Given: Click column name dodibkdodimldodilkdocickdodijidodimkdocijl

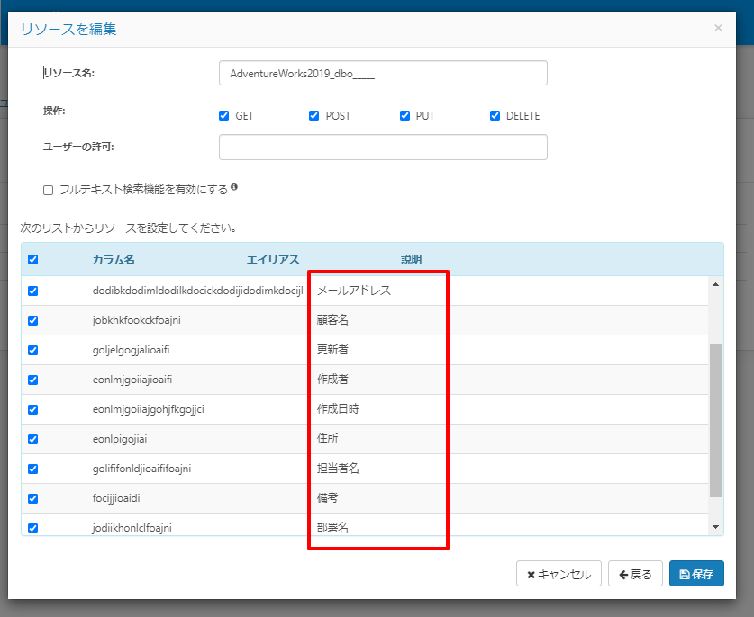Looking at the screenshot, I should [197, 291].
